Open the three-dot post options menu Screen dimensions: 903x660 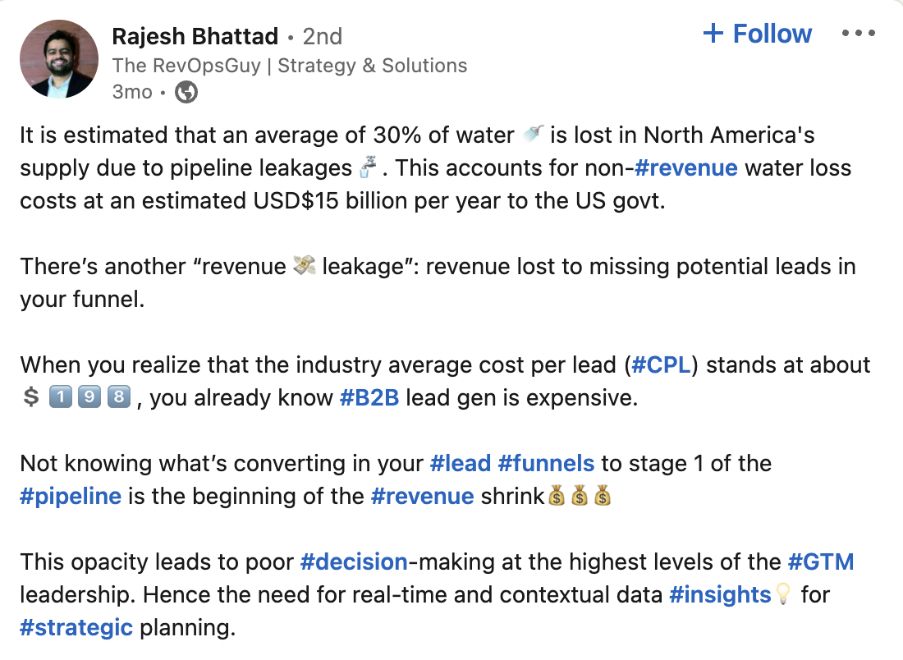pos(859,34)
